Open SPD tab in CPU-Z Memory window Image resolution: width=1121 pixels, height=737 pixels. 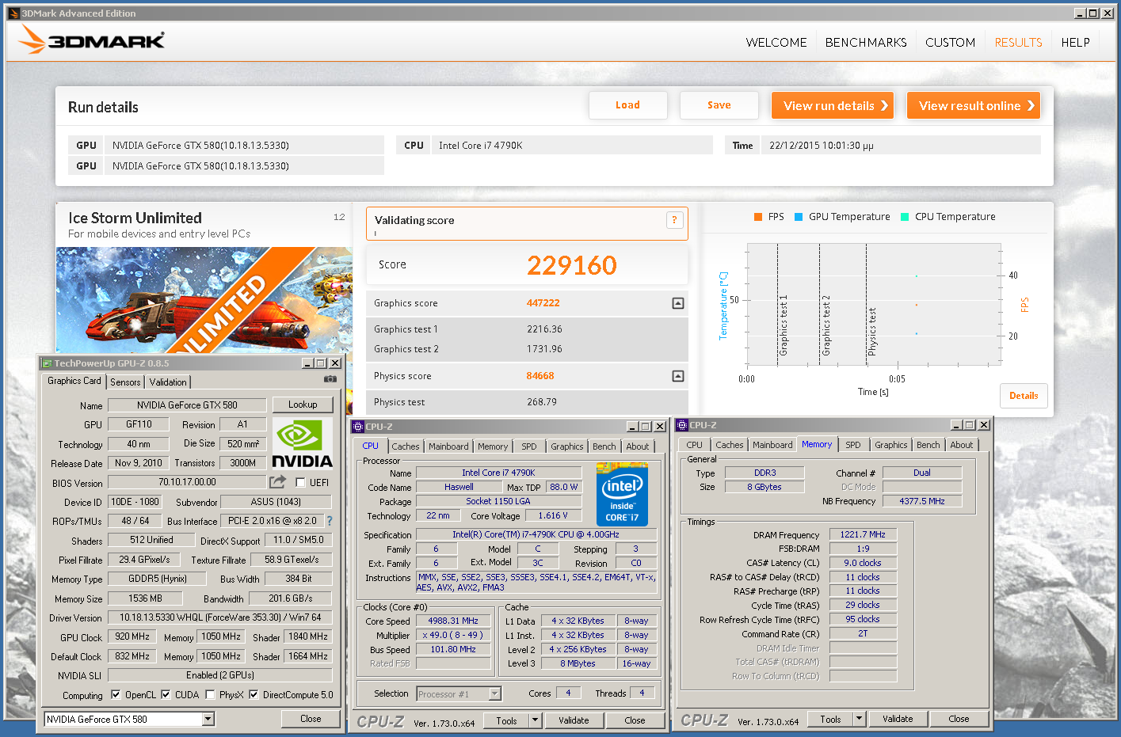pos(852,445)
